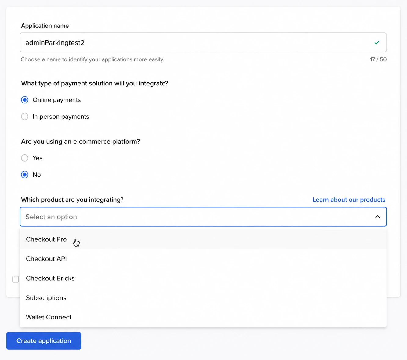Viewport: 407px width, 360px height.
Task: Collapse the product dropdown using chevron arrow
Action: click(x=377, y=217)
